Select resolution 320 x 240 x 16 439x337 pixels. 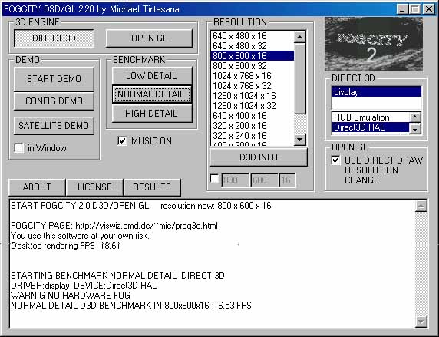[x=253, y=136]
